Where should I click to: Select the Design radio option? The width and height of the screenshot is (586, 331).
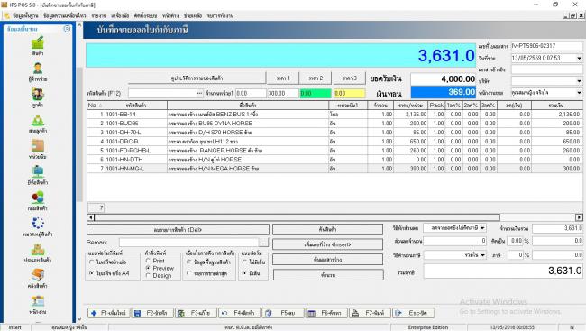point(148,276)
